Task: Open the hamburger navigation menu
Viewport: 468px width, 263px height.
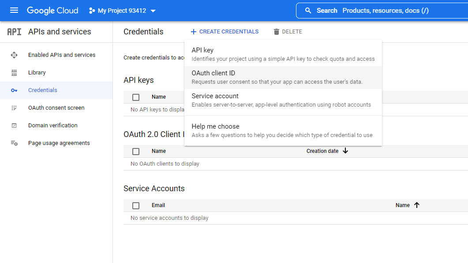Action: pyautogui.click(x=14, y=11)
